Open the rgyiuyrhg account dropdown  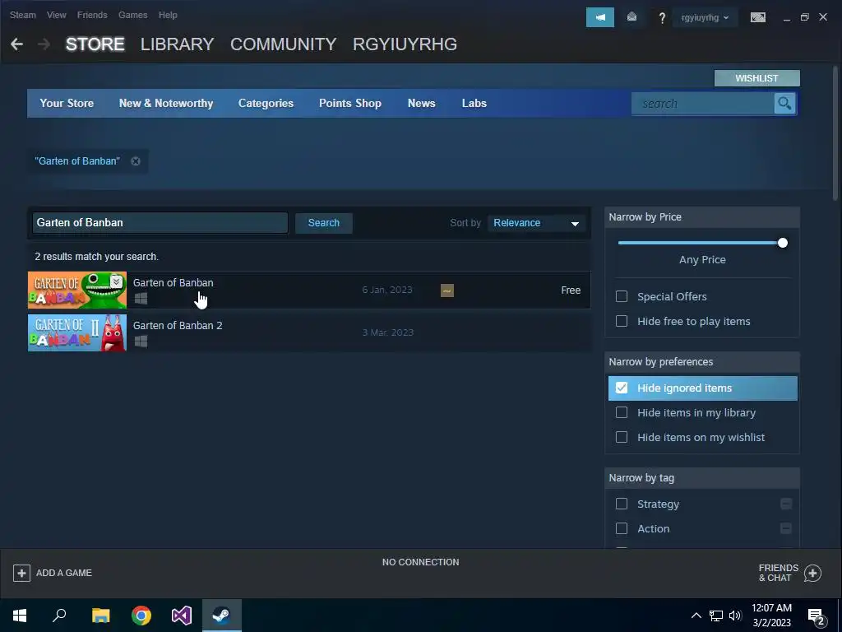(705, 18)
